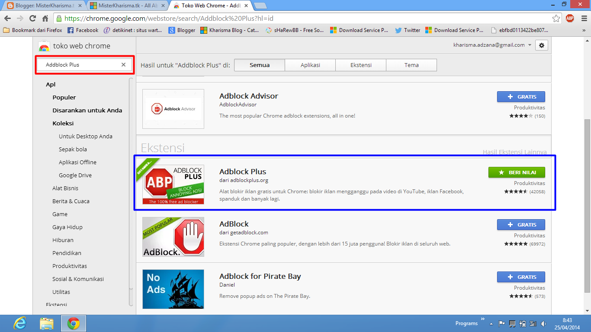This screenshot has height=332, width=591.
Task: Click the URL address bar
Action: pos(304,19)
